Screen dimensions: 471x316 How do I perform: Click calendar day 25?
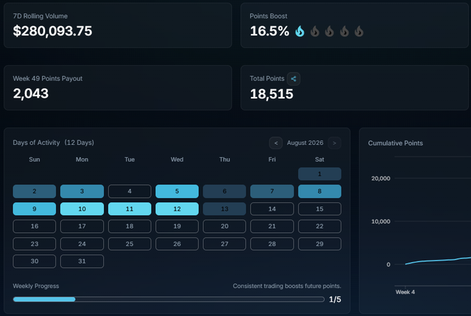(x=130, y=243)
